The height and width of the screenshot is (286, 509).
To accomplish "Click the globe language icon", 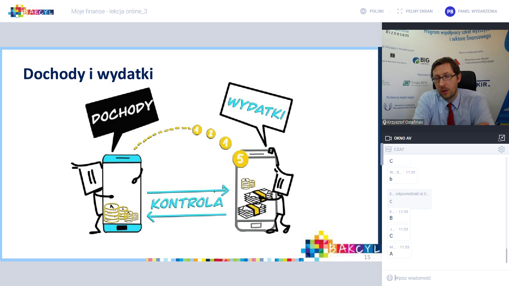I will [x=363, y=11].
